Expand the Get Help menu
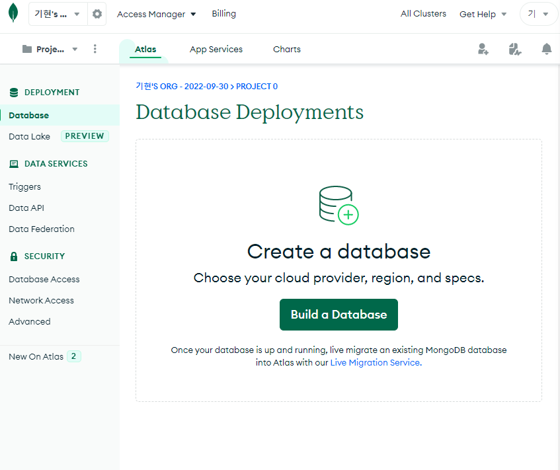The height and width of the screenshot is (470, 560). (483, 14)
